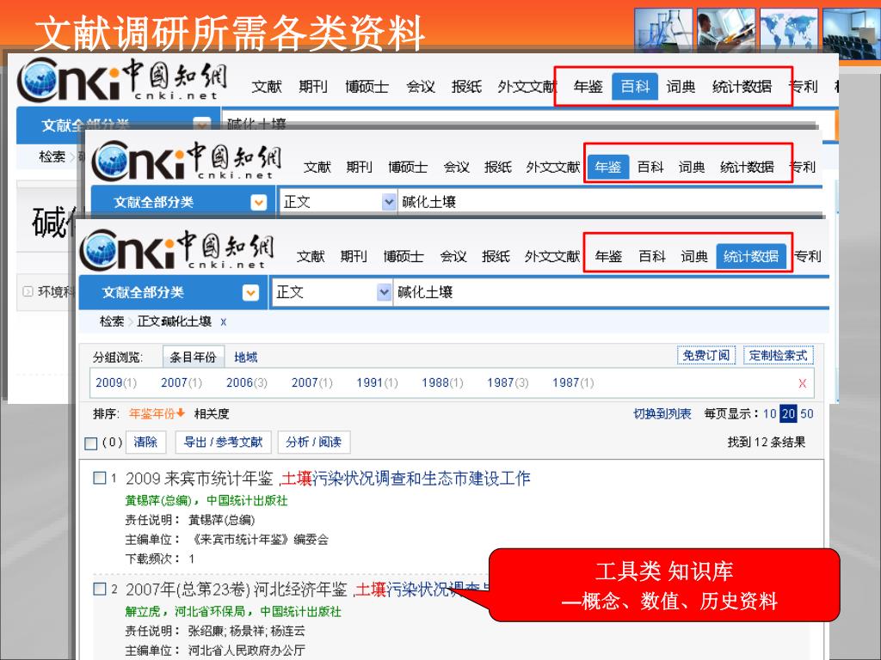Click 中国统计出版社 link in result 1
Image resolution: width=881 pixels, height=660 pixels.
tap(247, 501)
